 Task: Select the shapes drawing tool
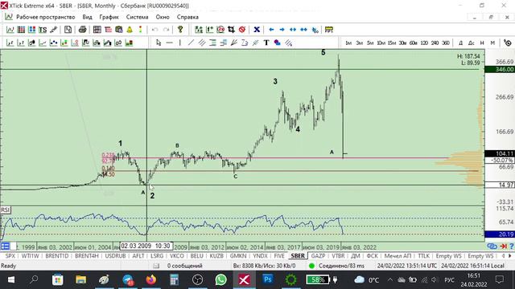277,43
